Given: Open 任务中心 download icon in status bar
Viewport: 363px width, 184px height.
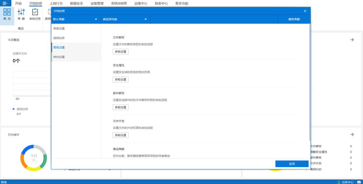Looking at the screenshot, I should coord(339,182).
